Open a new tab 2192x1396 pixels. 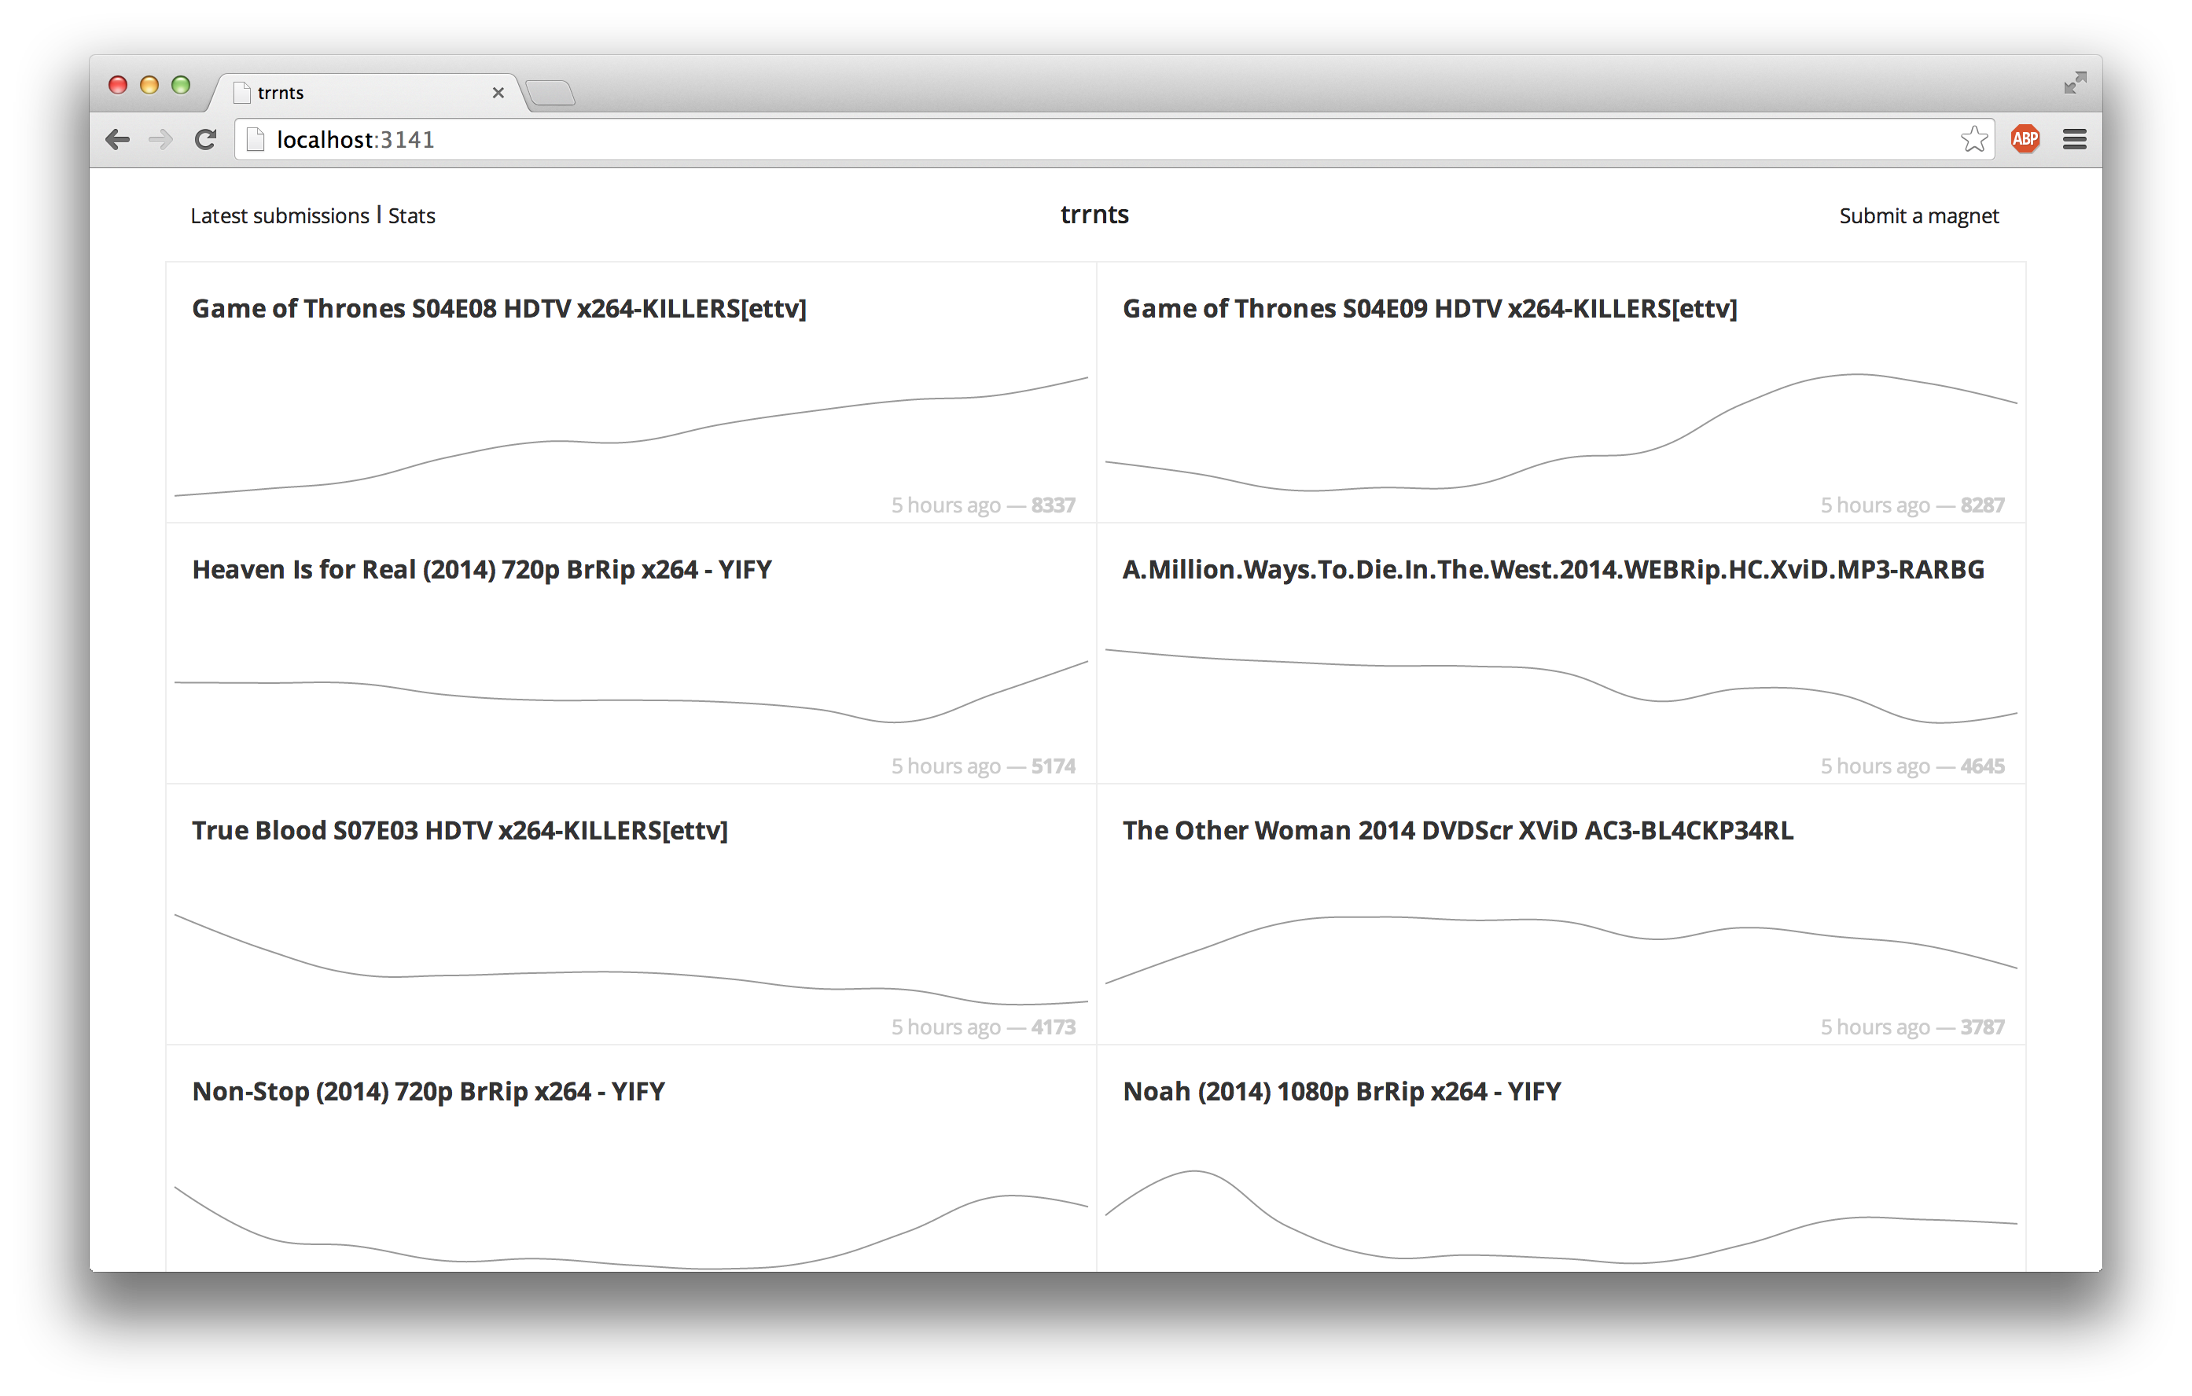point(550,93)
